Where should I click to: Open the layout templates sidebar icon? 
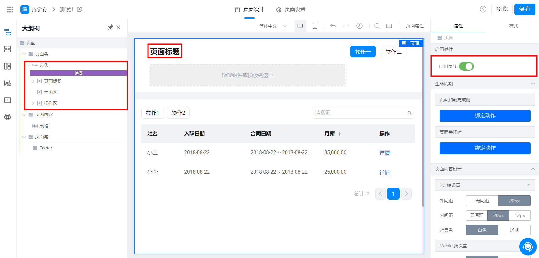[x=8, y=66]
